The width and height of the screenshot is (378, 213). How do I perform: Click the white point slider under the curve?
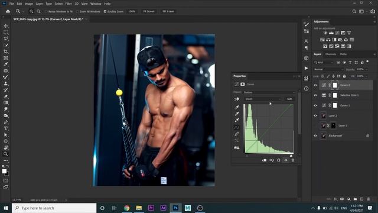point(291,156)
